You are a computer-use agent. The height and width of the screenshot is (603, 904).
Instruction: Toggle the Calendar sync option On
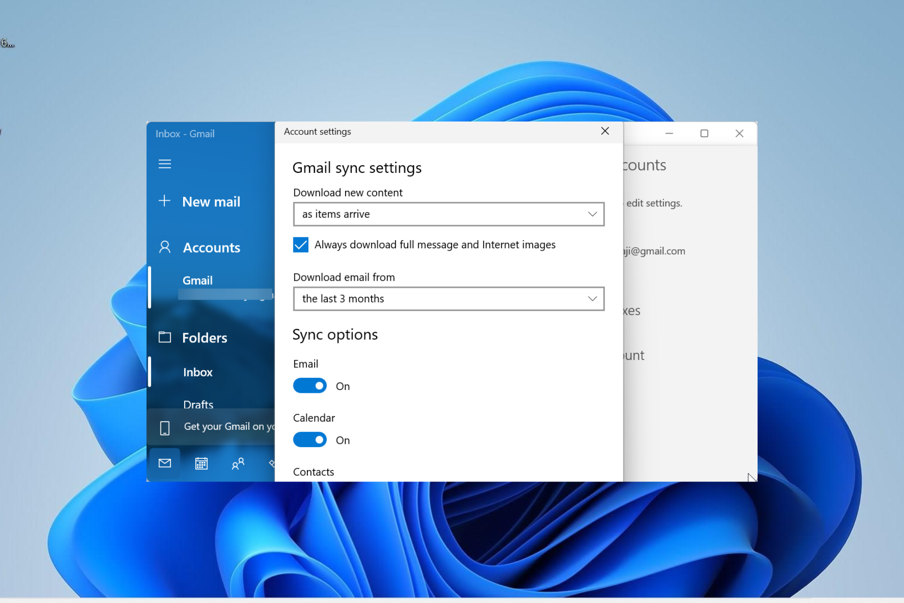point(309,440)
